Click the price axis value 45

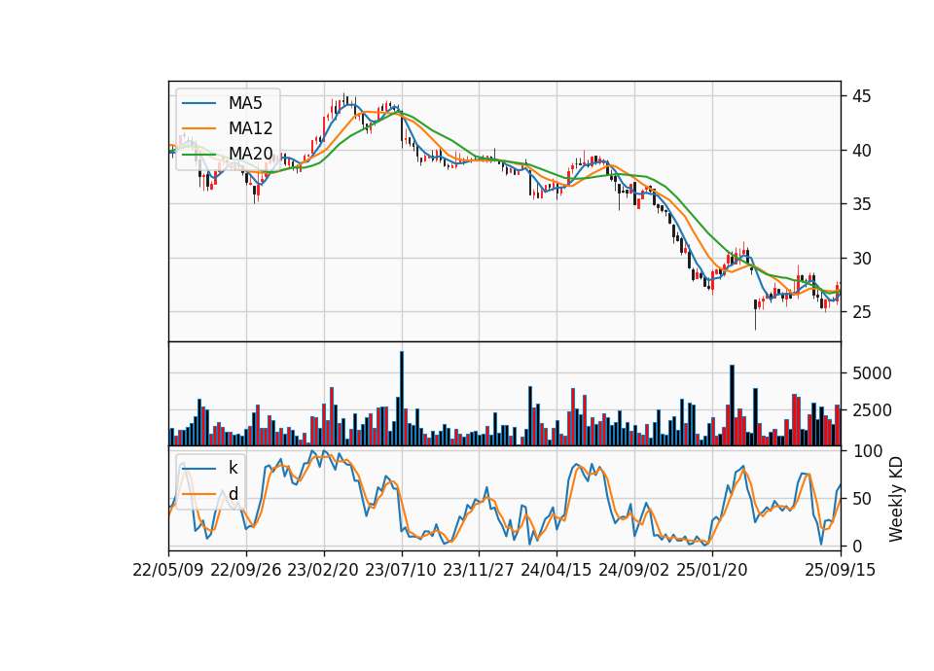pos(861,96)
